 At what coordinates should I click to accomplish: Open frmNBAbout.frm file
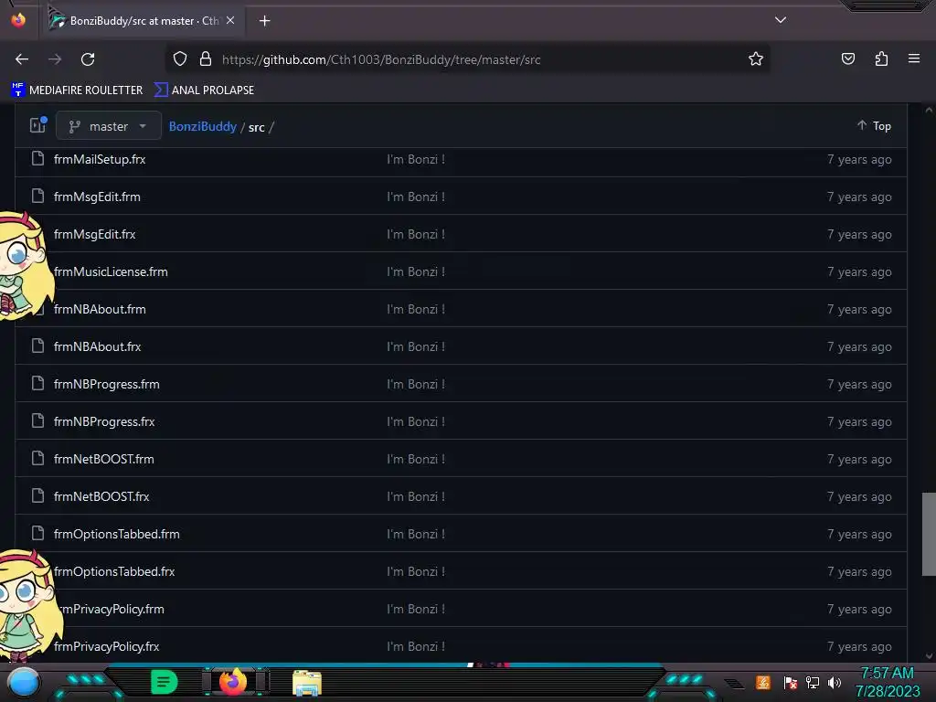[100, 309]
